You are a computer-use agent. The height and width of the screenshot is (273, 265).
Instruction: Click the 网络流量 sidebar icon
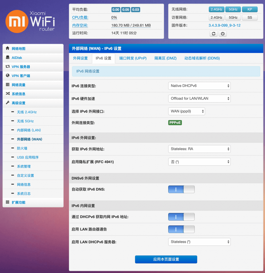tap(7, 85)
